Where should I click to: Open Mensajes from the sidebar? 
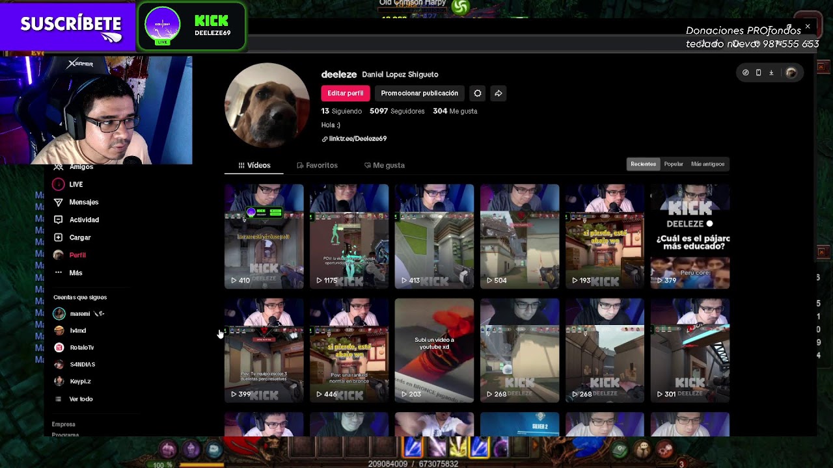[75, 202]
